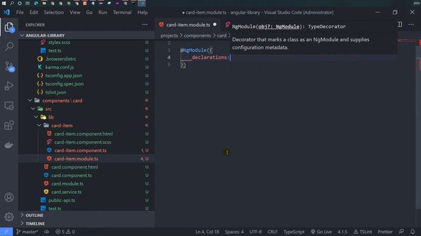
Task: Click the master branch indicator
Action: (x=27, y=231)
